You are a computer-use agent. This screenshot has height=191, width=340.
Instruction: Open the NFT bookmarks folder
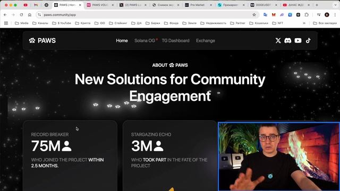pos(278,23)
